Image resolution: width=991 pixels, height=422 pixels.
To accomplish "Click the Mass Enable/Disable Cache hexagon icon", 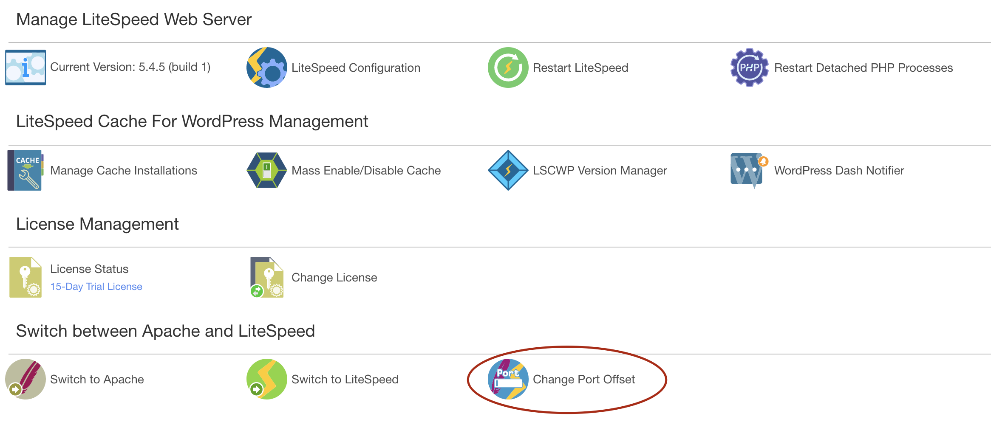I will (267, 170).
